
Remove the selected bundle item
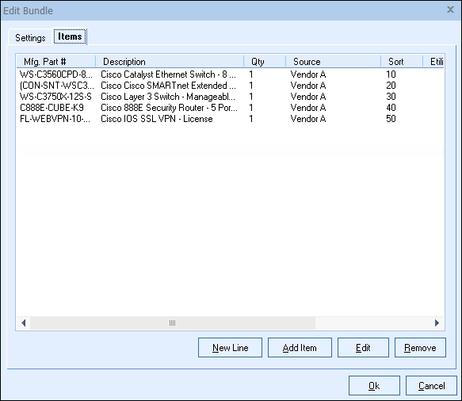coord(420,348)
